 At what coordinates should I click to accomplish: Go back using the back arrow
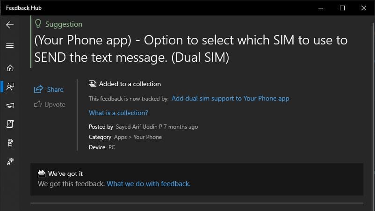tap(10, 25)
